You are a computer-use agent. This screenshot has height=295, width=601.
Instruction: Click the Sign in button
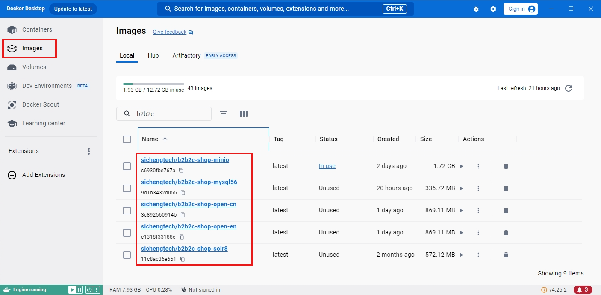click(x=520, y=9)
